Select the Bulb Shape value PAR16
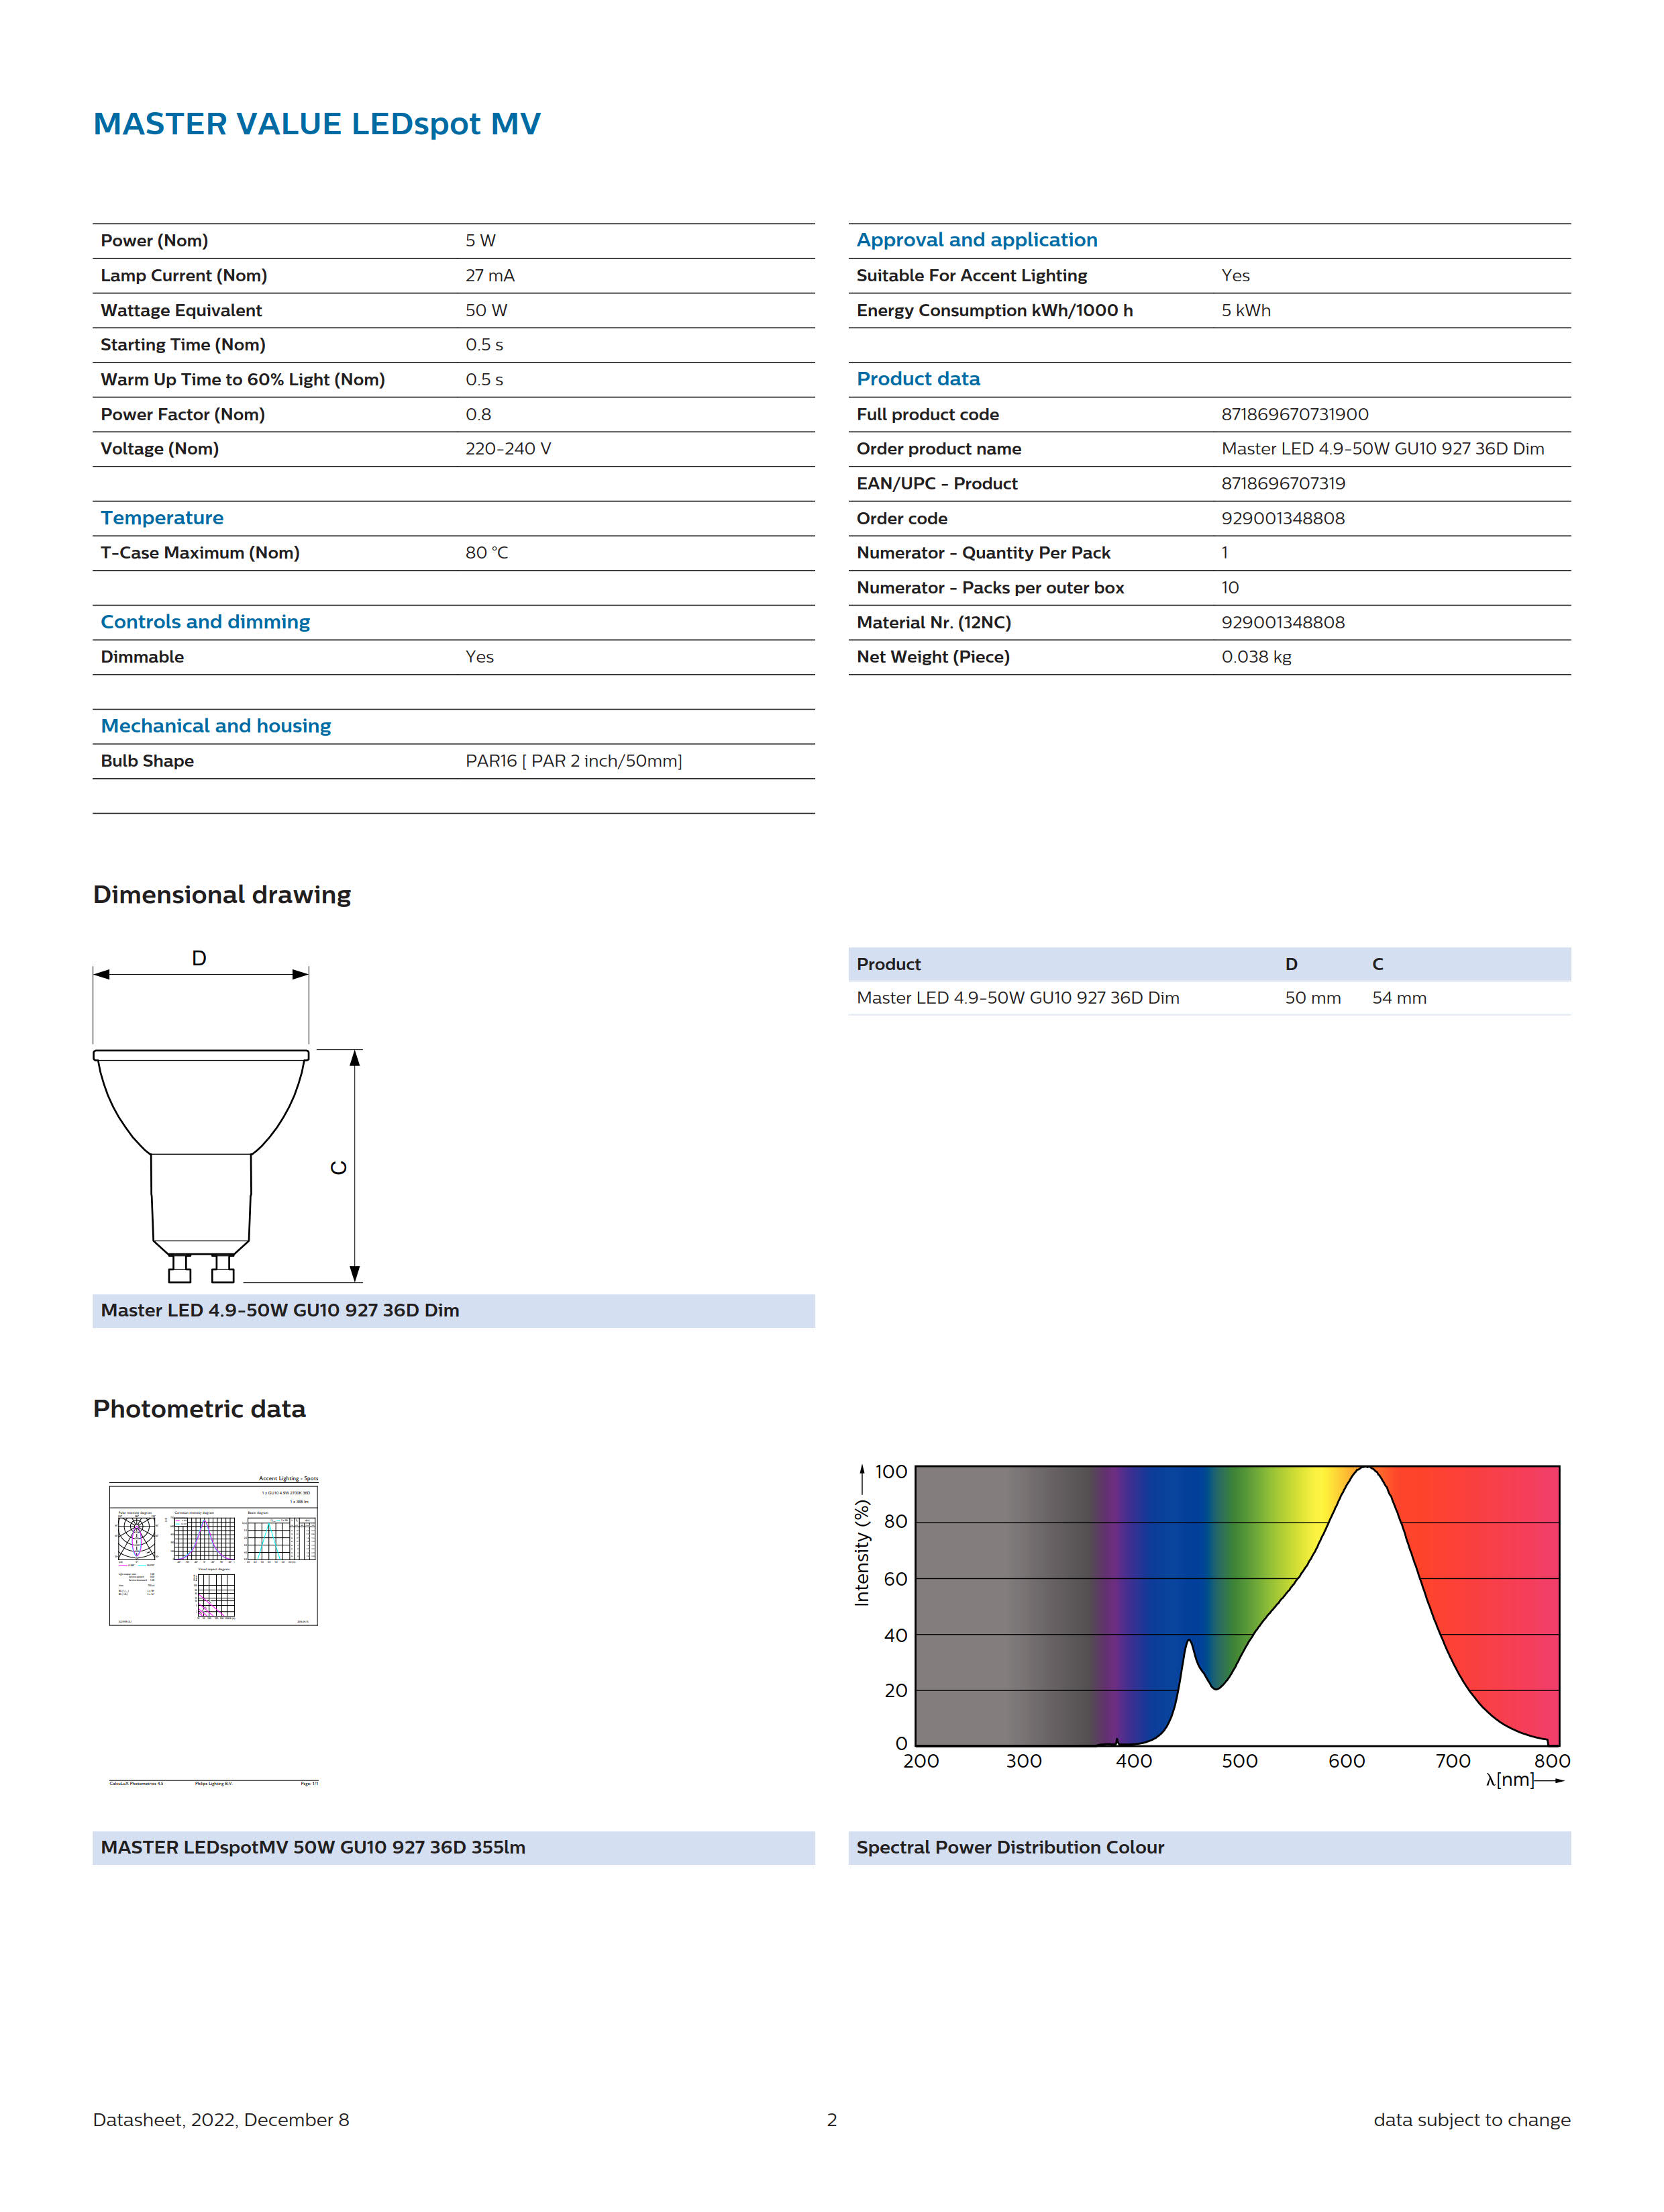This screenshot has height=2212, width=1664. tap(574, 761)
